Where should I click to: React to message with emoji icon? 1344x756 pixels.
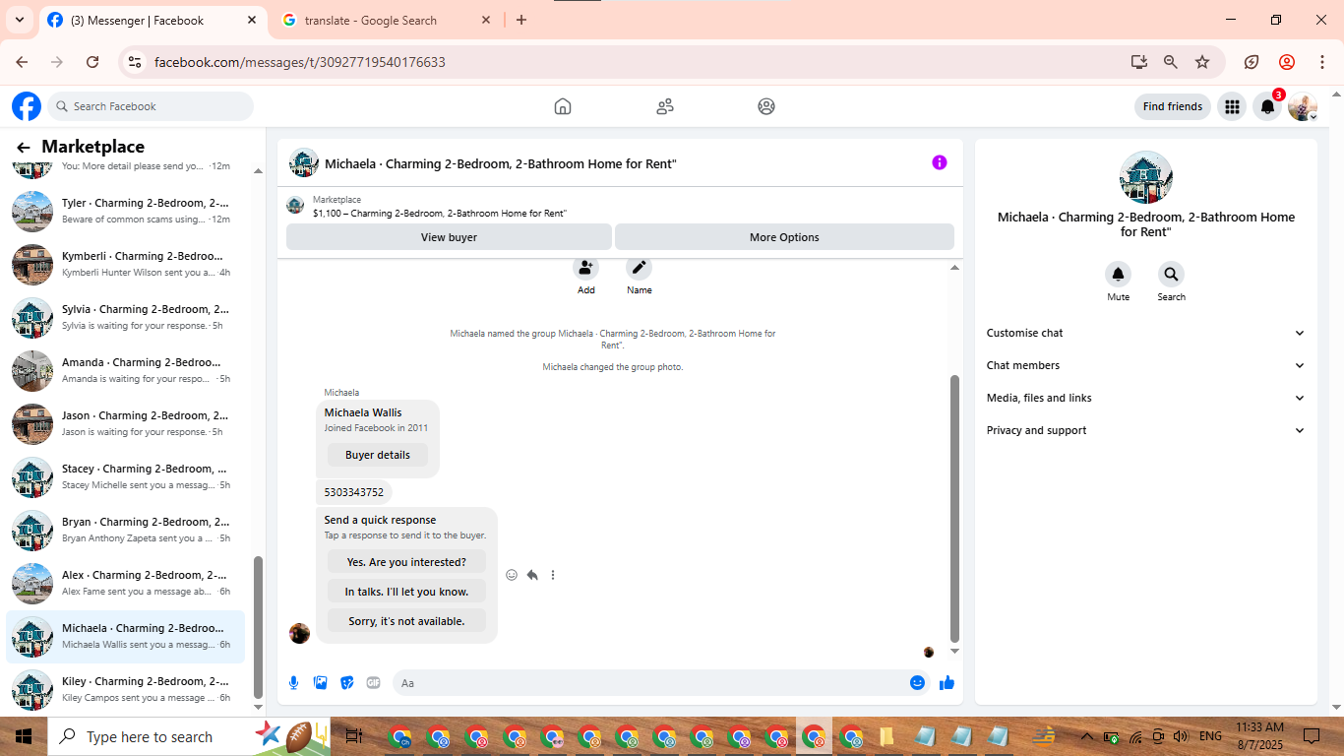(512, 575)
